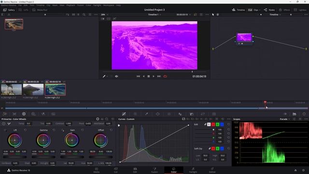
Task: Enable the Y luminance curve channel
Action: click(209, 125)
